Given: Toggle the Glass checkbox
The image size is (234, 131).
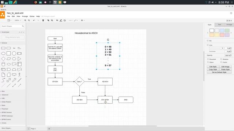Looking at the screenshot, I should 208,62.
